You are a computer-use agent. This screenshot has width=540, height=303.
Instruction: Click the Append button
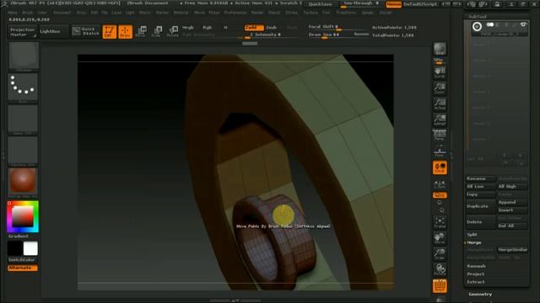point(512,203)
